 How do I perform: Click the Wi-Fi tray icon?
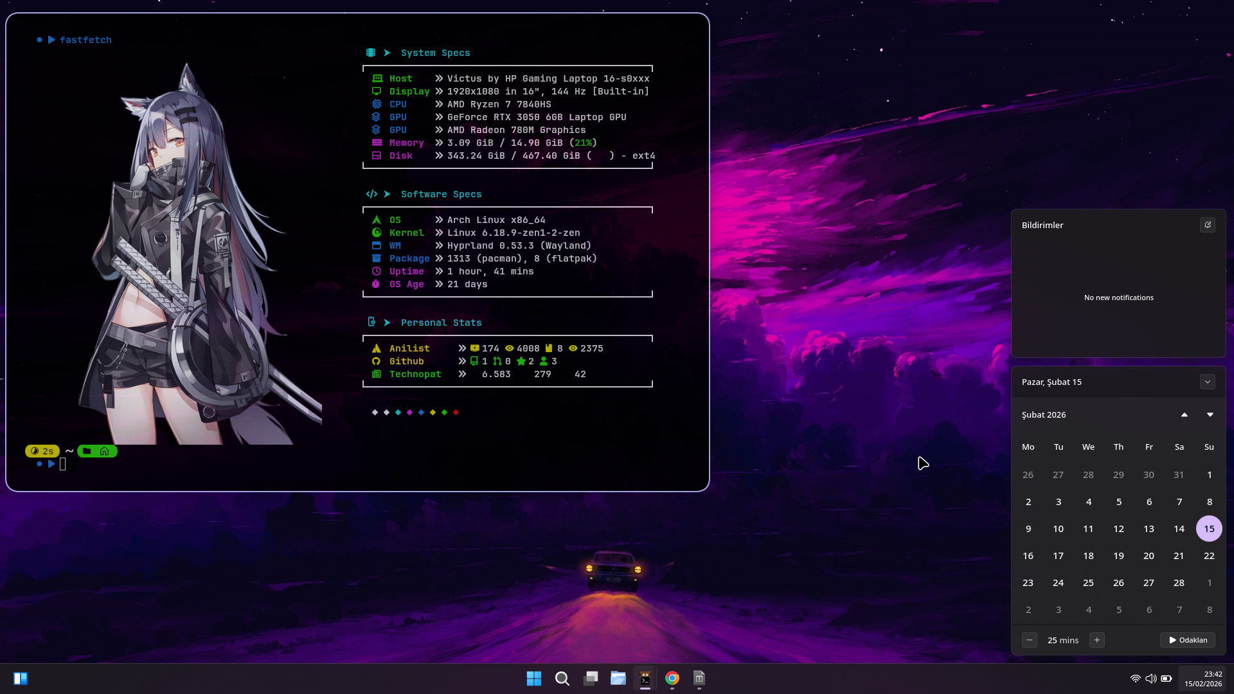coord(1135,679)
